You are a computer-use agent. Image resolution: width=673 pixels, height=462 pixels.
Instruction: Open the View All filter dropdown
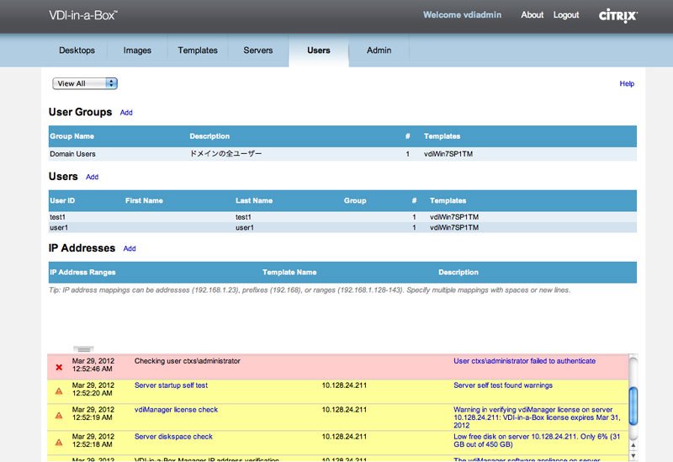[85, 83]
